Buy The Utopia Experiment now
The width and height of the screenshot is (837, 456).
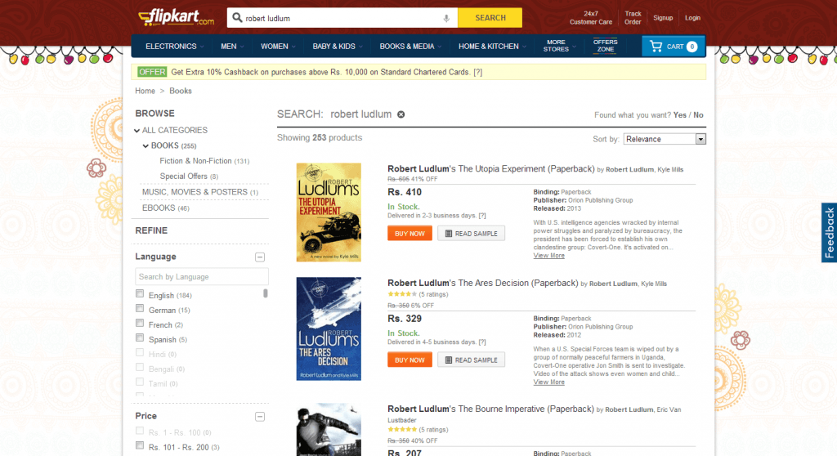tap(410, 234)
